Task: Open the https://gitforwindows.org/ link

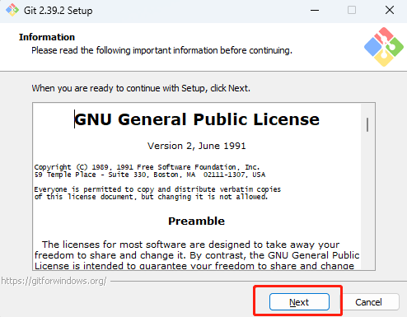Action: click(x=54, y=281)
